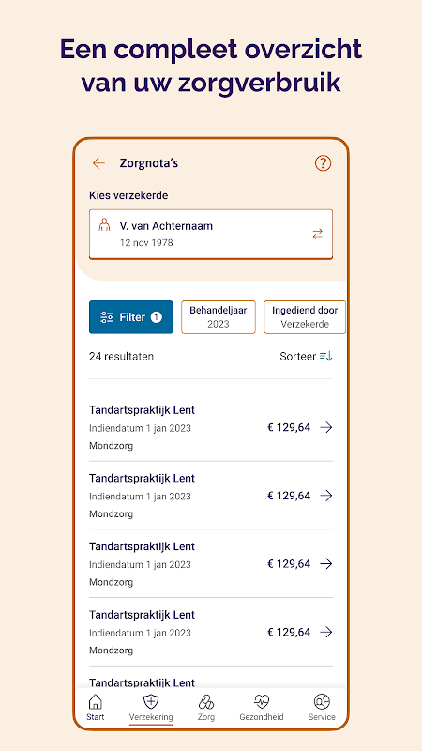Open the Service tab icon

click(322, 702)
